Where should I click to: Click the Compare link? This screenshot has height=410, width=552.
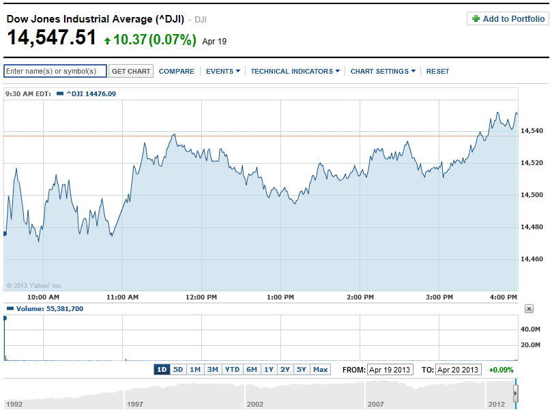click(176, 71)
